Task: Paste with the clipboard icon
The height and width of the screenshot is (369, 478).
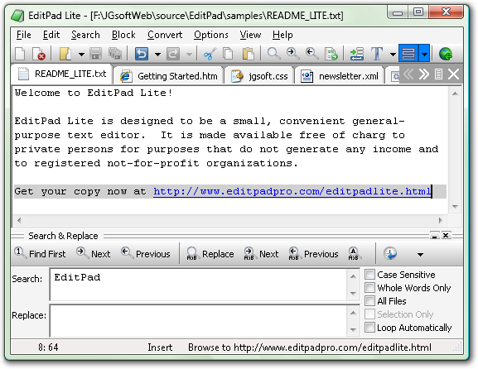Action: [249, 54]
